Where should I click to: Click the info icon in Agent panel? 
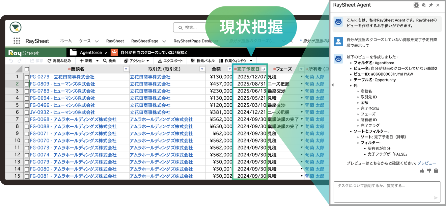click(417, 5)
